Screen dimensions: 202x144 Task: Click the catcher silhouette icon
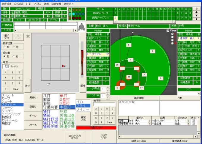(x=81, y=28)
